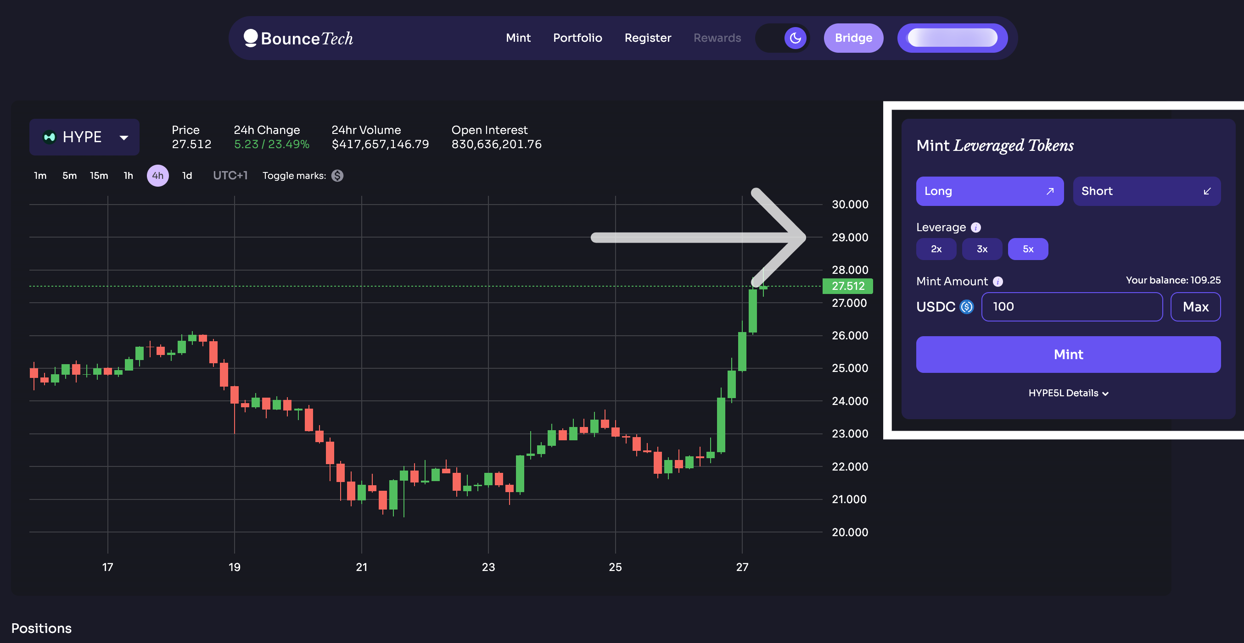Click the Toggle marks dollar icon
Screen dimensions: 1244x643
[x=337, y=176]
